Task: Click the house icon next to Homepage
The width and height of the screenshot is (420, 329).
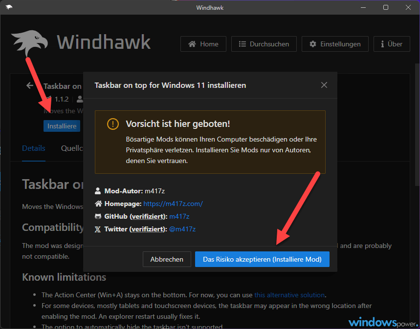Action: click(x=98, y=204)
